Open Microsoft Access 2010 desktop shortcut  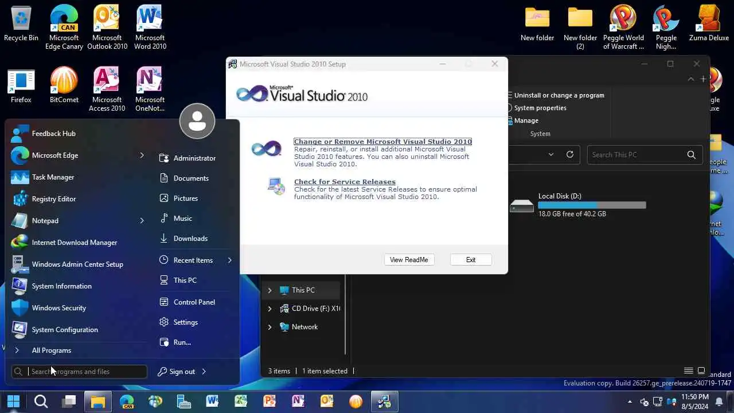tap(107, 89)
